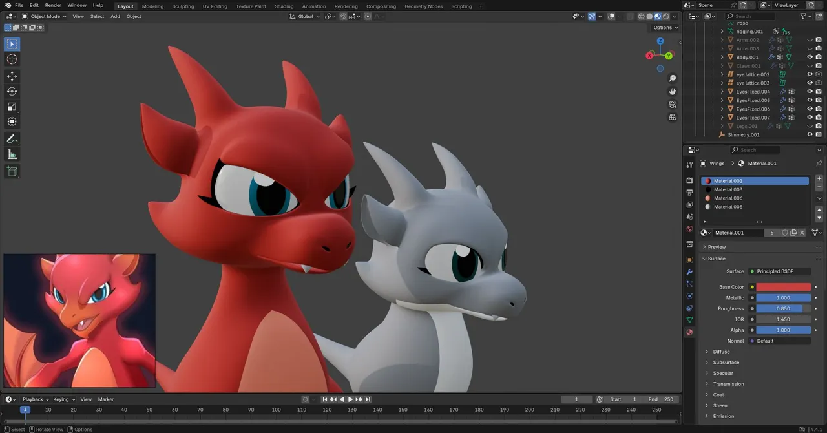The width and height of the screenshot is (827, 433).
Task: Expand the Emission section
Action: 723,416
